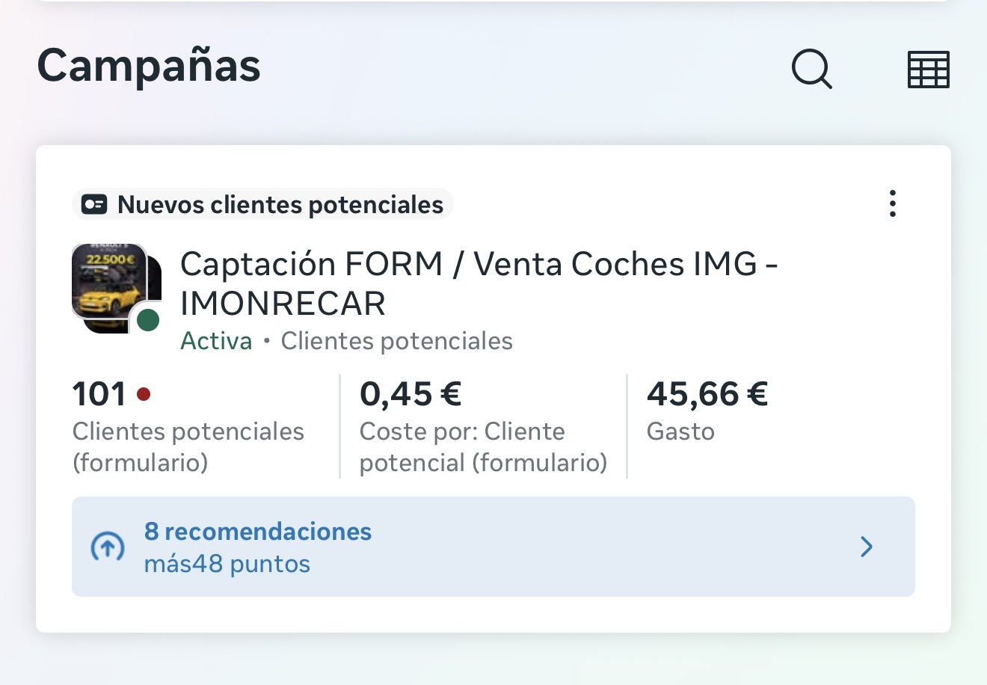Select the "Nuevos clientes potenciales" label
Screen dimensions: 987x685
coord(280,205)
